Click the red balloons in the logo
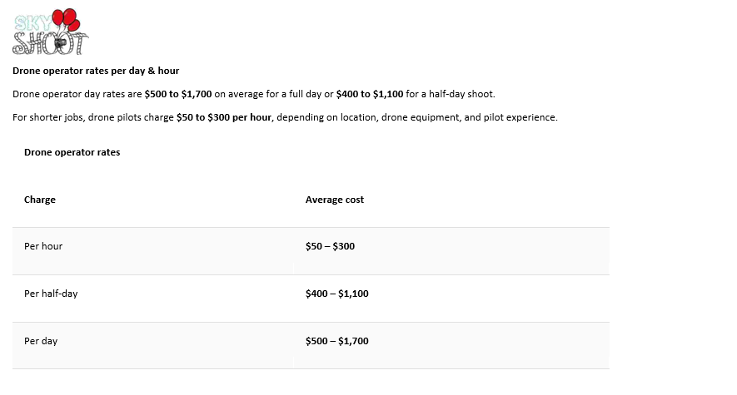Screen dimensions: 737x395 65,19
